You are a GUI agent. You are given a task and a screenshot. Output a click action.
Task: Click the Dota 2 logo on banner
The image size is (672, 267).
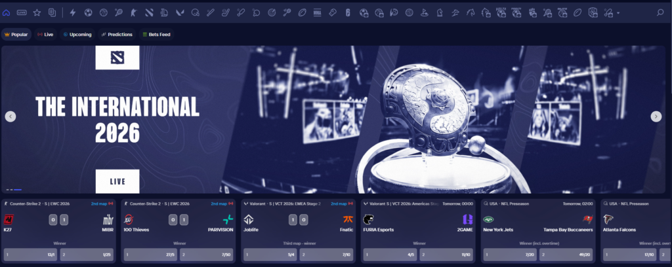point(117,57)
